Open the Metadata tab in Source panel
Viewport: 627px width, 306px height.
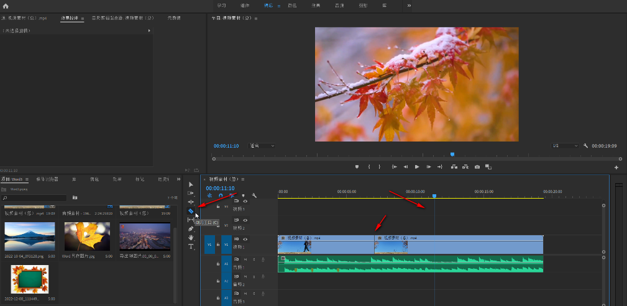(175, 19)
